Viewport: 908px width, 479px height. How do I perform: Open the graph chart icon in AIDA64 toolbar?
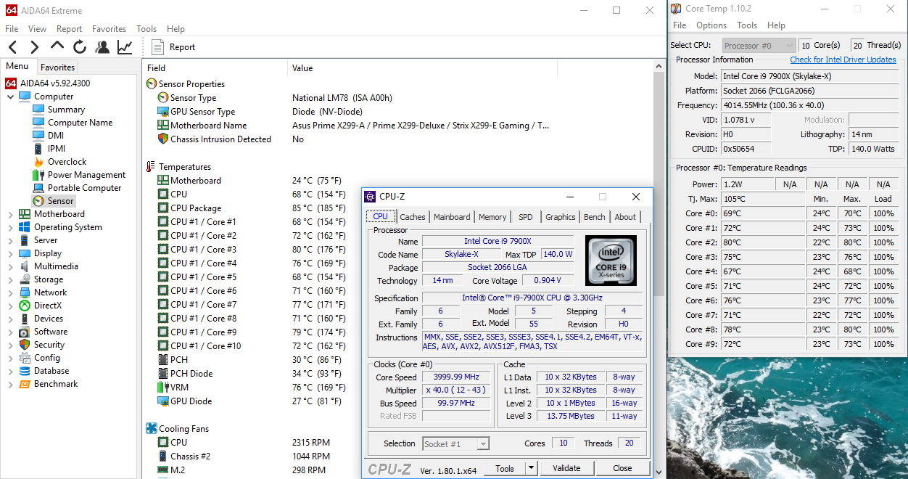pos(125,47)
